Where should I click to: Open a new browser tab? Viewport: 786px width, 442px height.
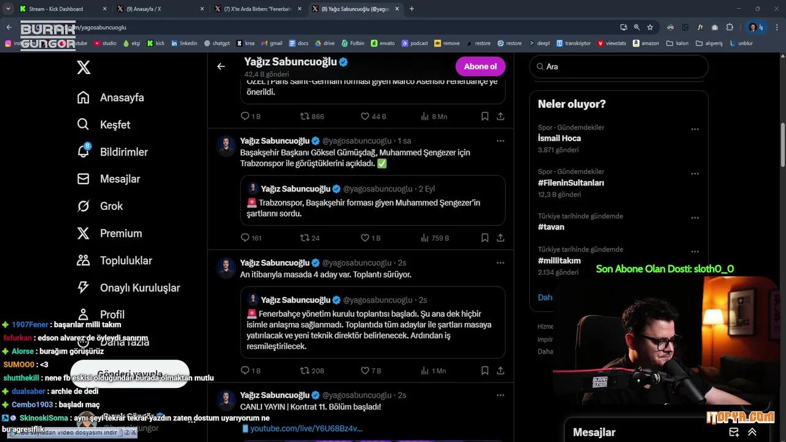click(411, 9)
